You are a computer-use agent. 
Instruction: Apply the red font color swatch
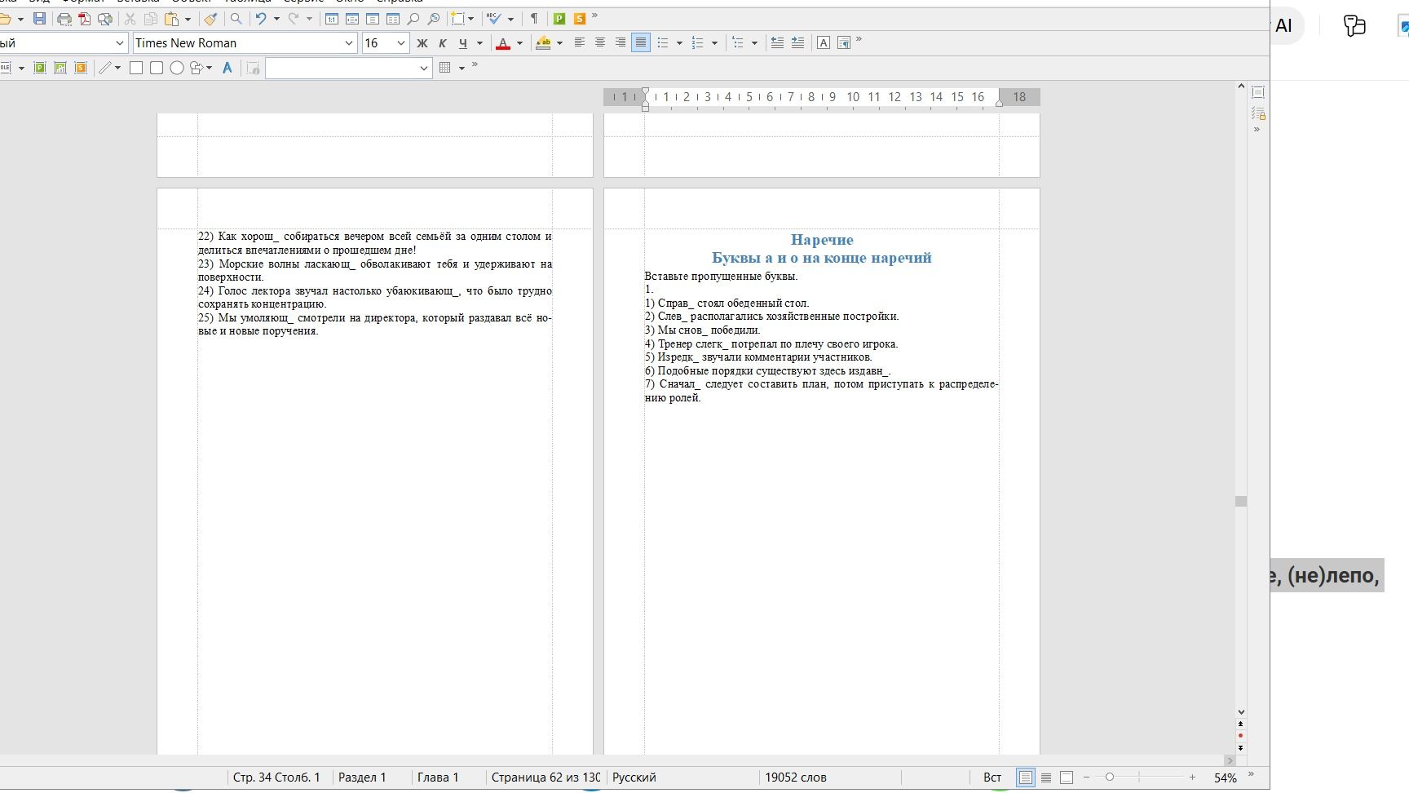[503, 43]
